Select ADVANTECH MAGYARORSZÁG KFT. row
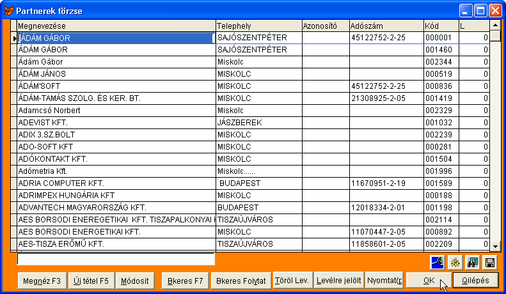The image size is (506, 294). 116,208
